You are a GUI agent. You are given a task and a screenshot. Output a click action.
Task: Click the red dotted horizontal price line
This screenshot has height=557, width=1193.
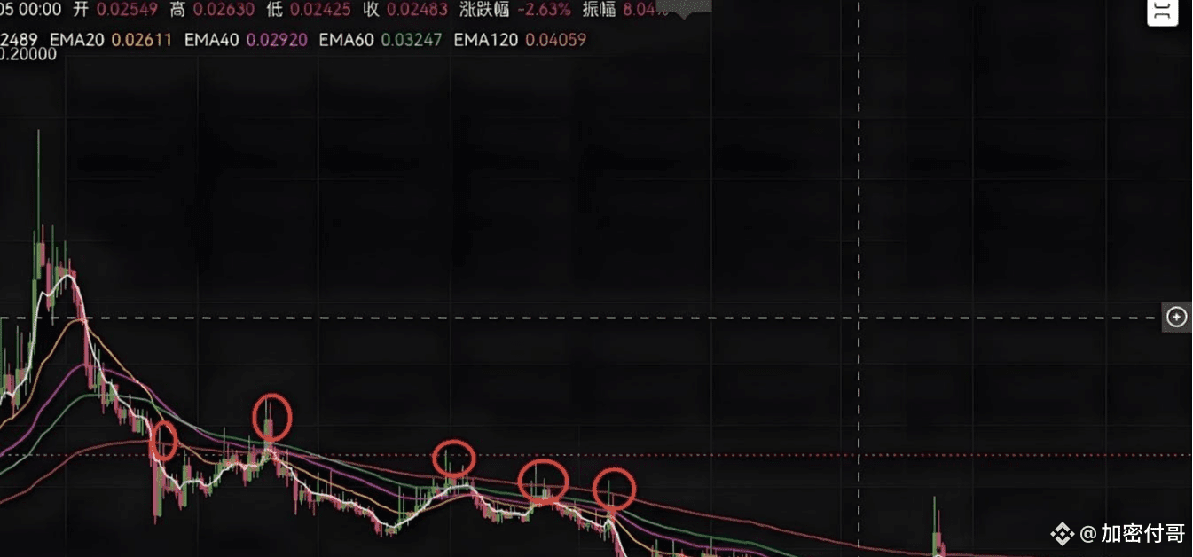pos(596,455)
